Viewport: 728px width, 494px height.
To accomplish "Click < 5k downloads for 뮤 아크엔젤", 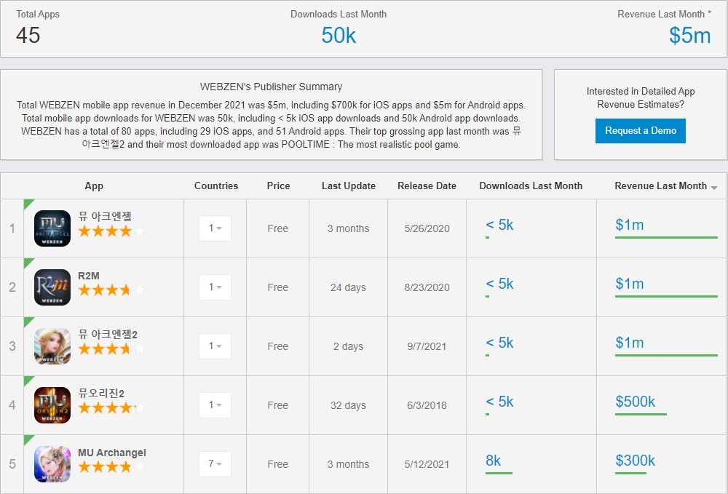I will pyautogui.click(x=499, y=225).
